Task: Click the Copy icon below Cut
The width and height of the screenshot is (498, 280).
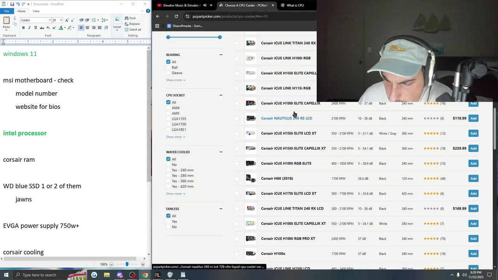Action: 15,24
